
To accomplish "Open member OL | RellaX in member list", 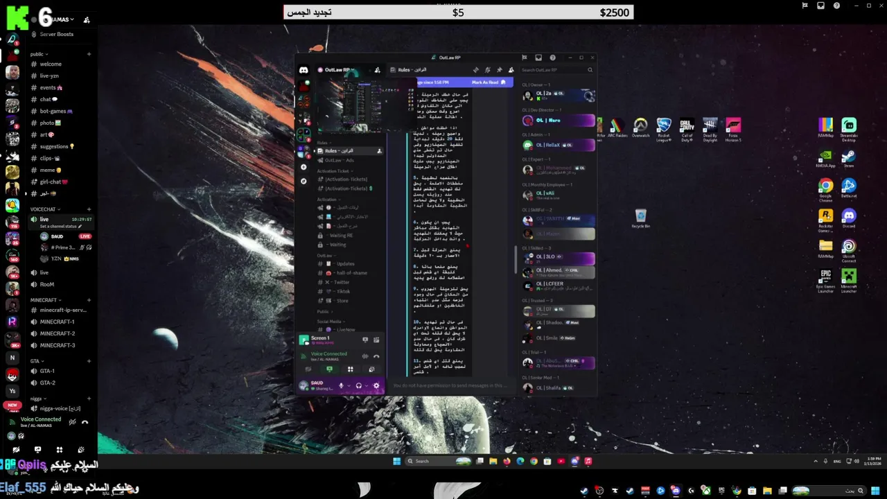I will (x=558, y=146).
